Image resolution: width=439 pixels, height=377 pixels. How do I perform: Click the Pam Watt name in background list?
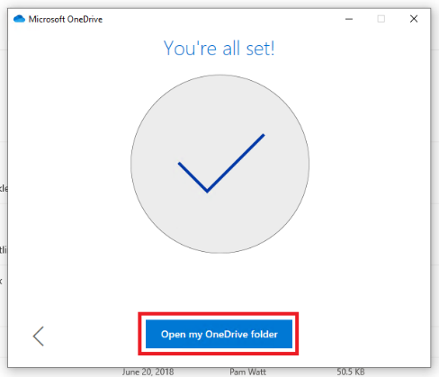(x=247, y=373)
